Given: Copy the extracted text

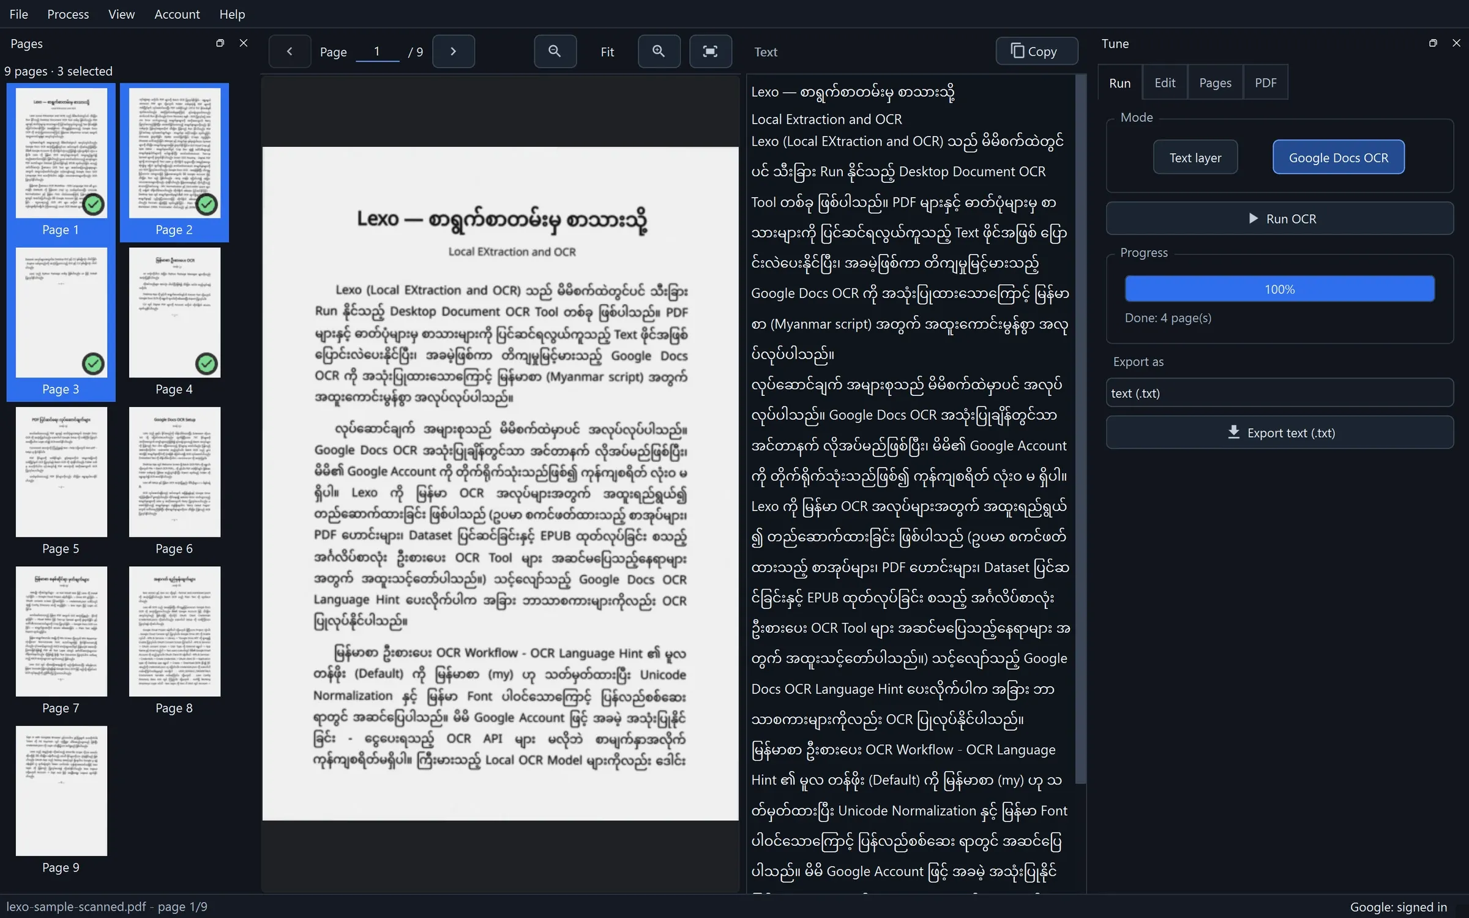Looking at the screenshot, I should click(1036, 51).
